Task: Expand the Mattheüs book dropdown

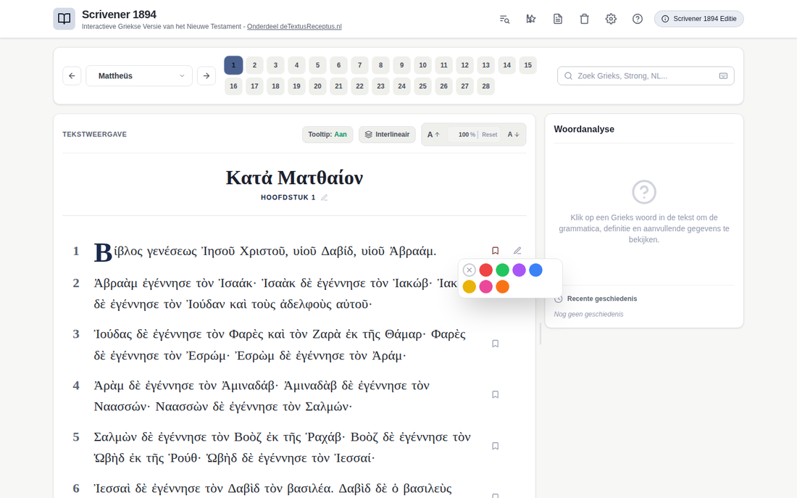Action: click(139, 76)
